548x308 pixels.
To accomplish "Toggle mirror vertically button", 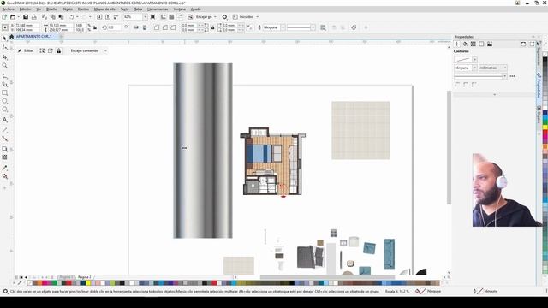I will coord(145,27).
